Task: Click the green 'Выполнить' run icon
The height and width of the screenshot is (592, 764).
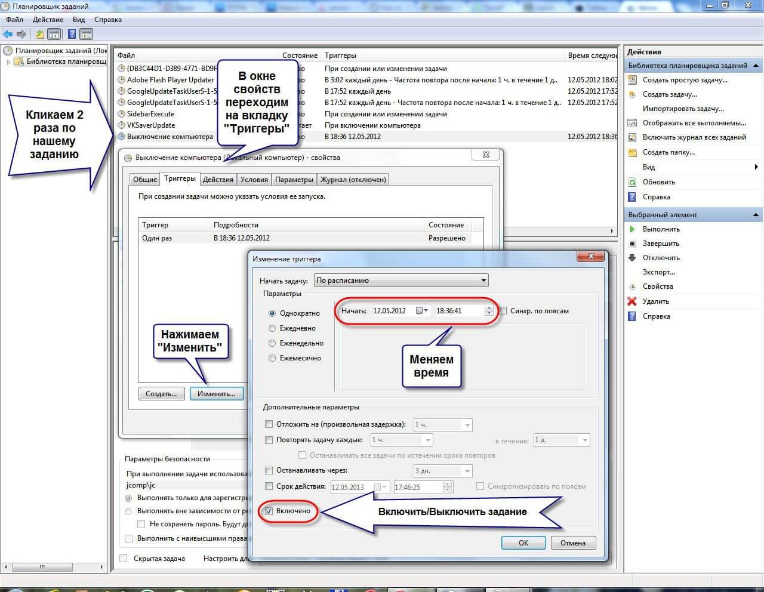Action: (x=633, y=229)
